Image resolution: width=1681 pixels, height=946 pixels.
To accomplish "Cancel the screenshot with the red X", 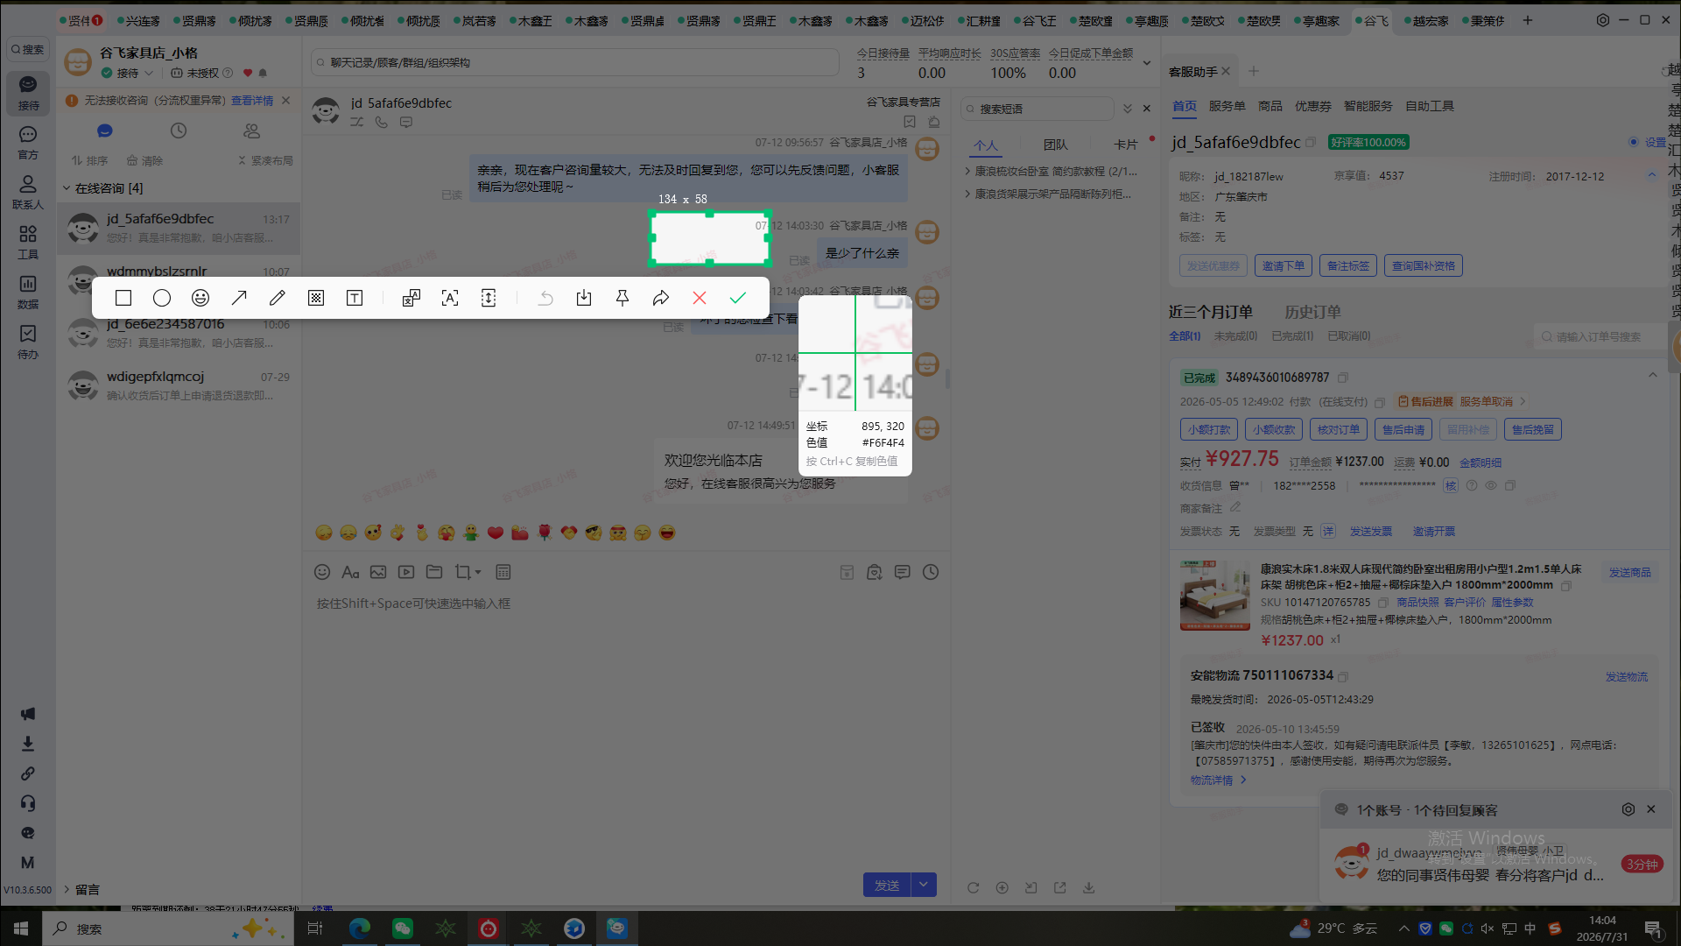I will click(700, 299).
